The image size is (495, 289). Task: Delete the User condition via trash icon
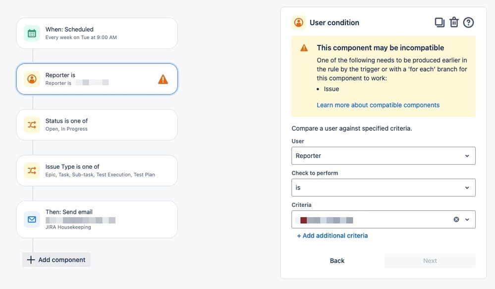(x=454, y=22)
